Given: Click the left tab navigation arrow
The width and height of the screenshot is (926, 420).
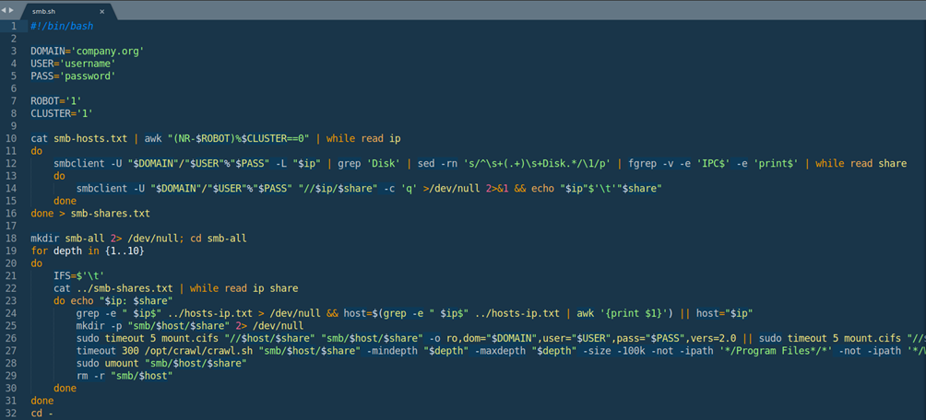Looking at the screenshot, I should [5, 10].
